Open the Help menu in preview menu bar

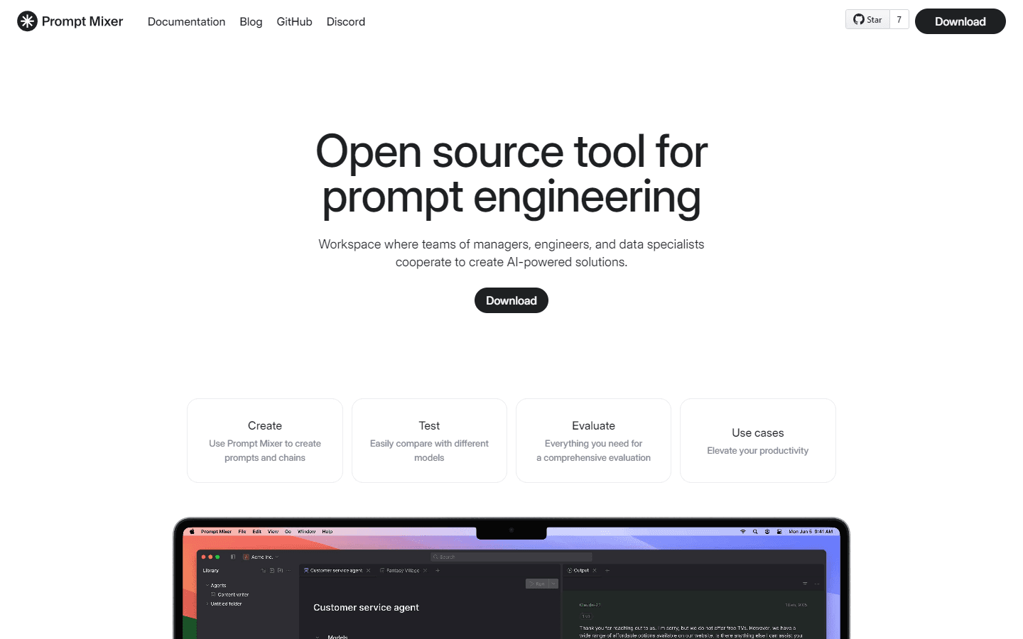pos(328,531)
